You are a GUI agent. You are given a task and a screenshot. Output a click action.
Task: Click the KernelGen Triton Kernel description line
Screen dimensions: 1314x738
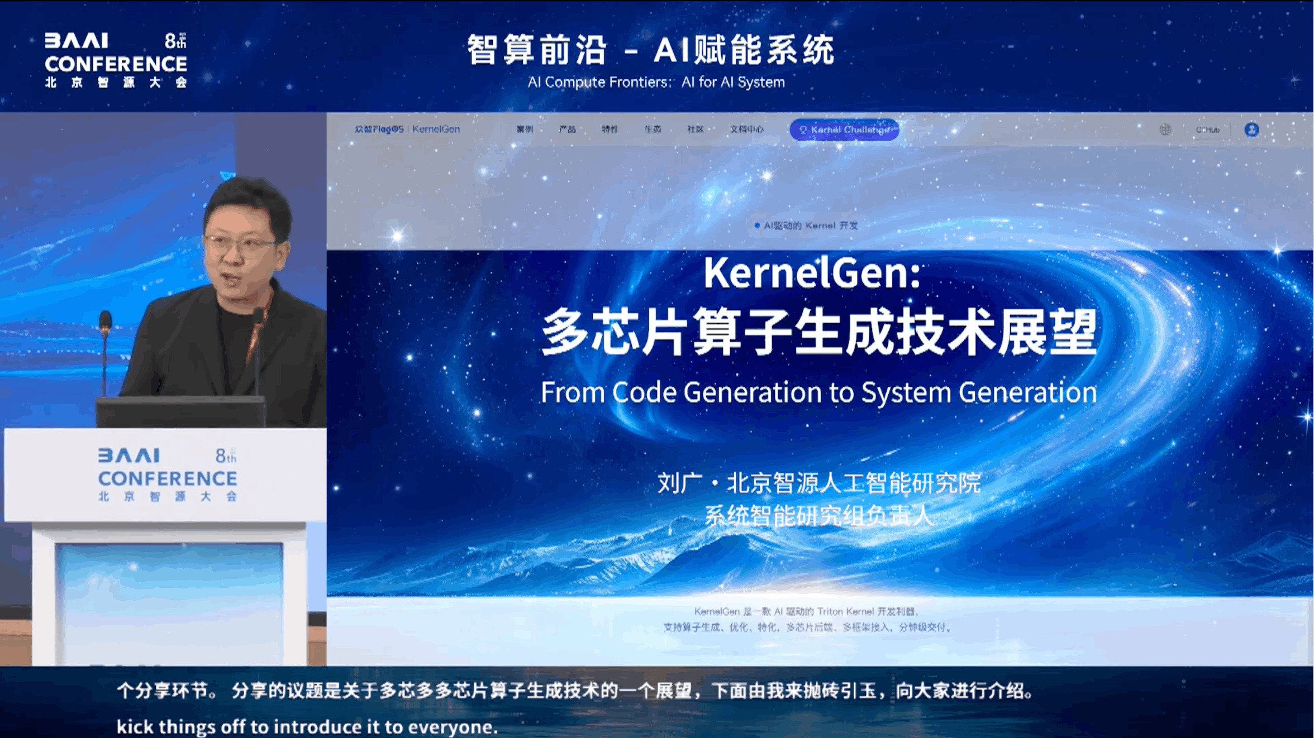(x=806, y=611)
